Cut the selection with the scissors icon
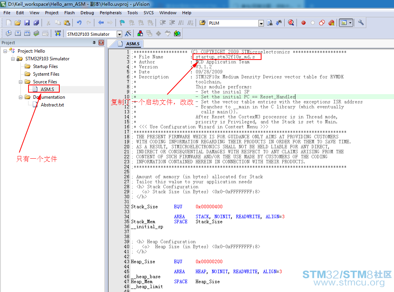 click(x=49, y=23)
